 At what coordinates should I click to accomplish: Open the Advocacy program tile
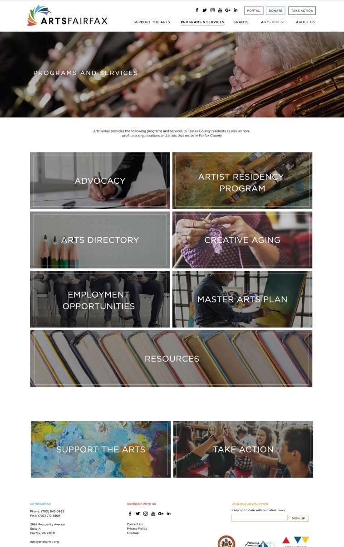pyautogui.click(x=100, y=181)
